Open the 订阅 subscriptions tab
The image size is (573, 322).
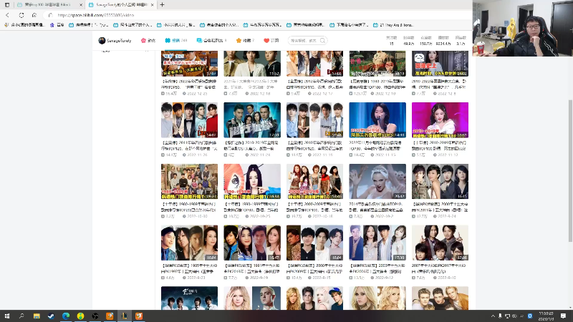tap(271, 41)
